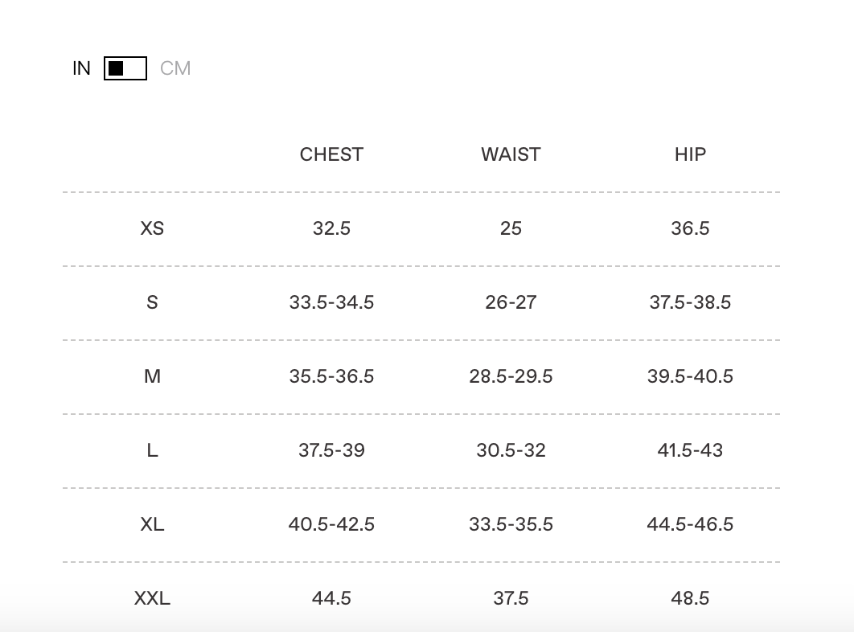This screenshot has height=632, width=854.
Task: Select the XS size row label
Action: pyautogui.click(x=152, y=228)
